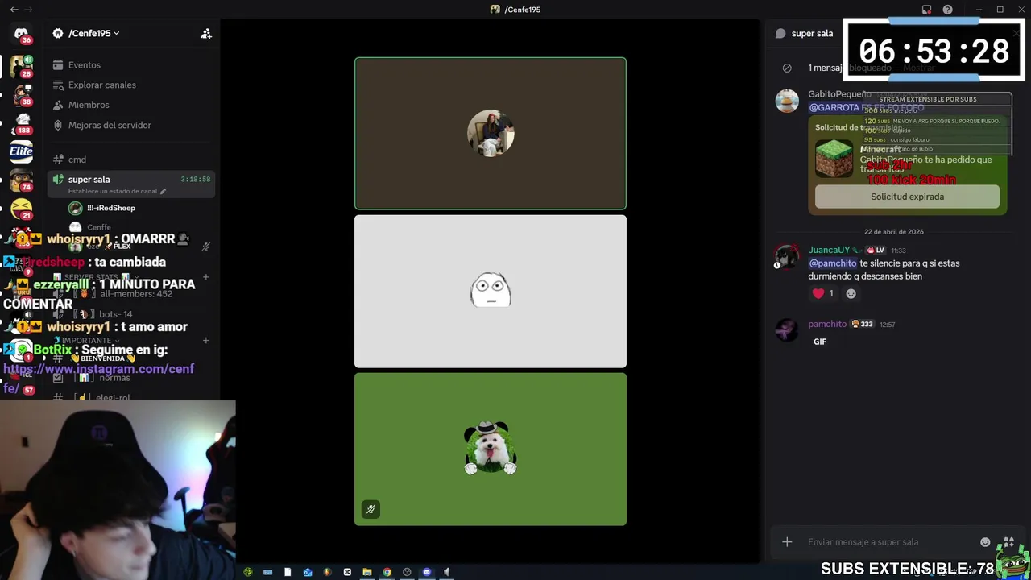Open pamchito's avatar
This screenshot has height=580, width=1031.
(787, 330)
